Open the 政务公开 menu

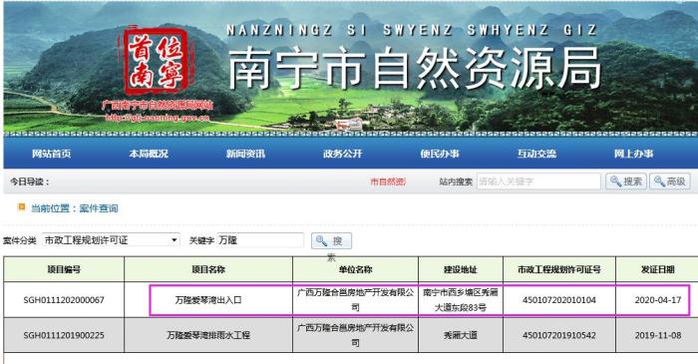coord(342,154)
